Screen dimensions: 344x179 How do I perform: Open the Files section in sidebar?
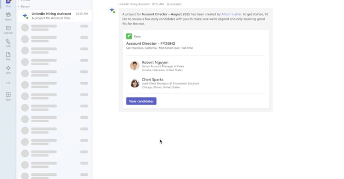(x=8, y=56)
